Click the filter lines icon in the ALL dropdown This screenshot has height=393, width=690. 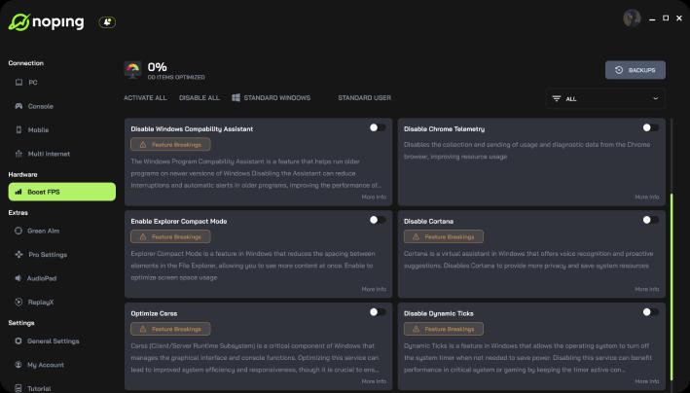(557, 98)
